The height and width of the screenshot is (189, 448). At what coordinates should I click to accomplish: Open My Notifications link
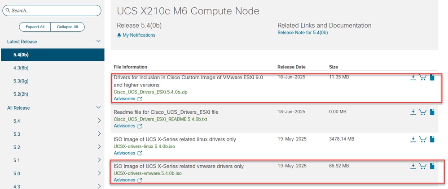[139, 35]
